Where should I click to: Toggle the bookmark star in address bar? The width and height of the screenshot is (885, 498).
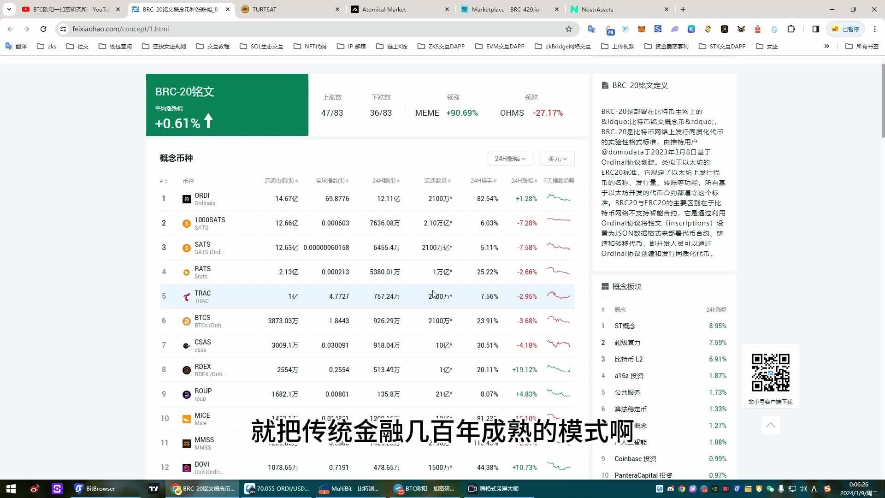(568, 29)
